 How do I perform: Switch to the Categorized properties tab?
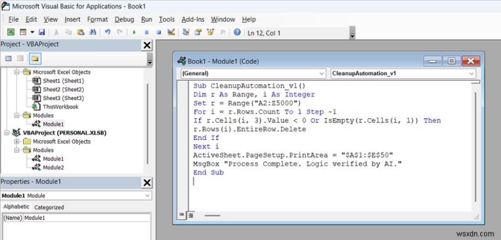coord(49,207)
